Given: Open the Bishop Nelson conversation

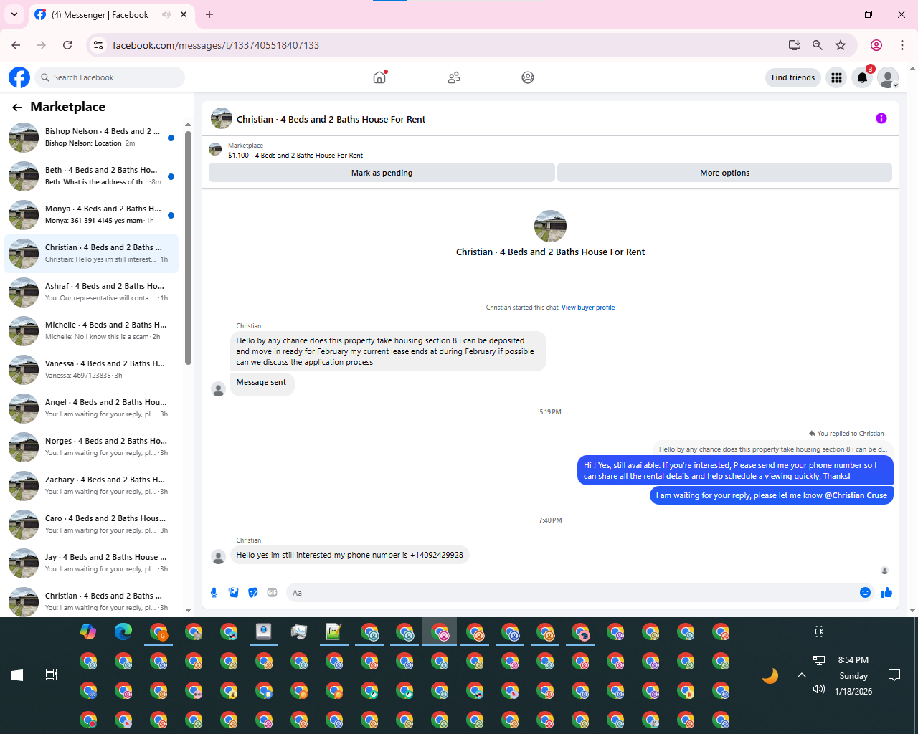Looking at the screenshot, I should 92,138.
